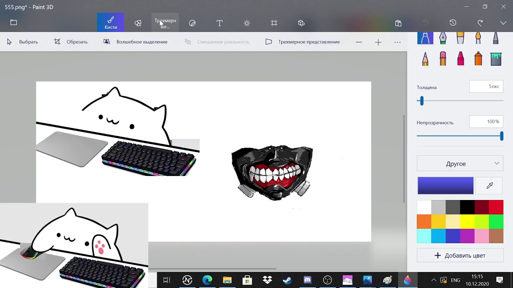Select the Pencil brush

(x=425, y=59)
